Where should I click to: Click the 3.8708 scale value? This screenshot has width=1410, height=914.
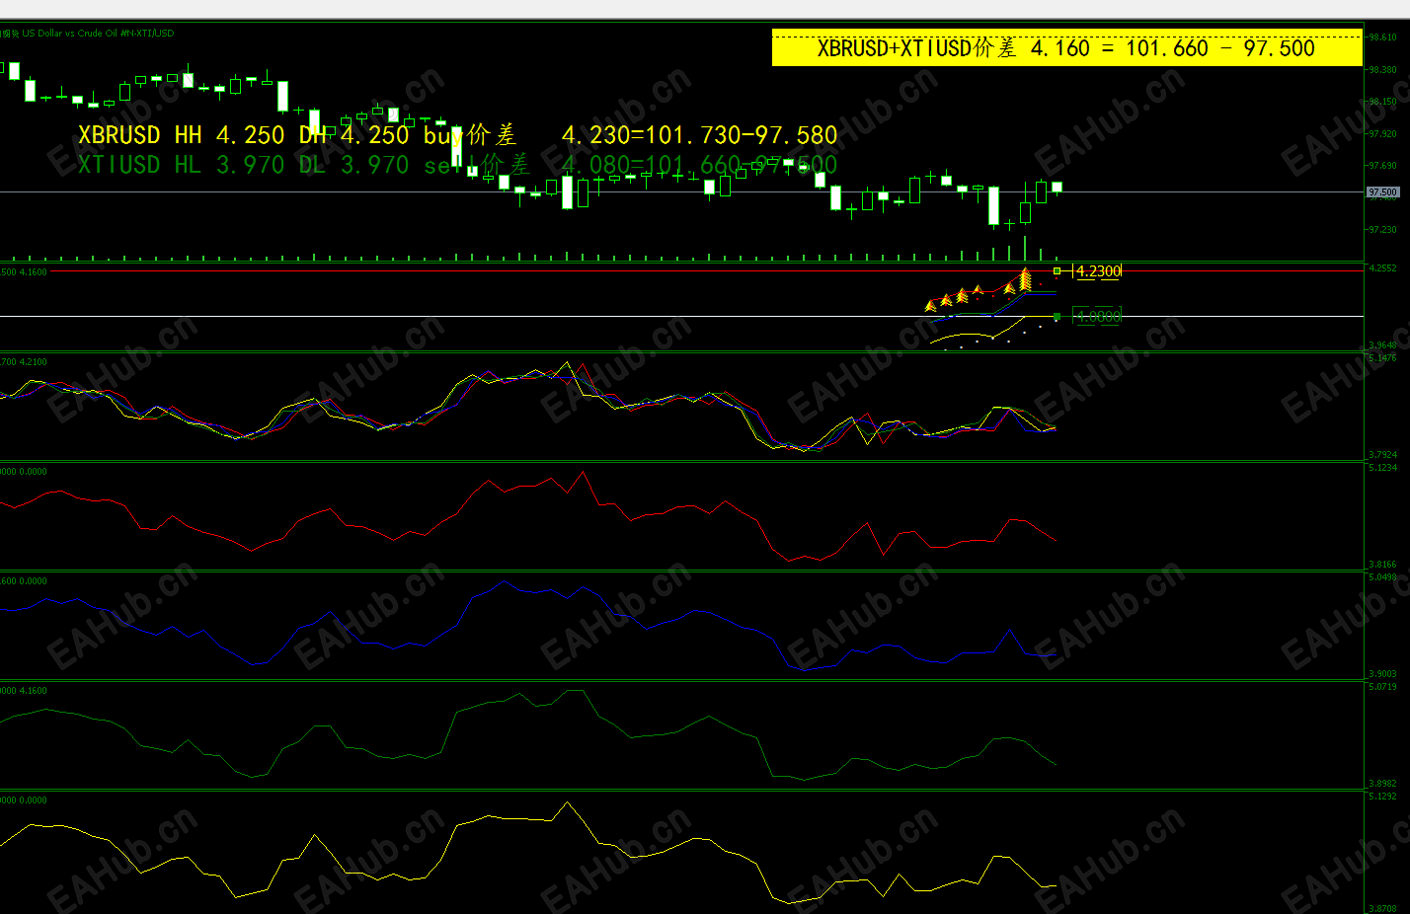click(x=1382, y=908)
